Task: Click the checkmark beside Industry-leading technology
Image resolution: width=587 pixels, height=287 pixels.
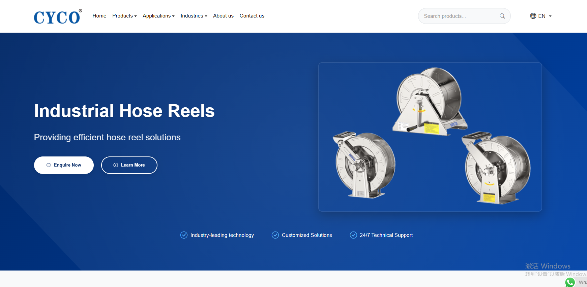Action: [184, 235]
